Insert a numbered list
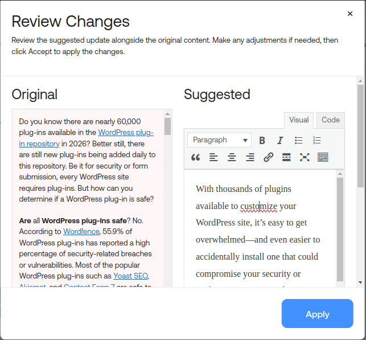 (x=317, y=140)
